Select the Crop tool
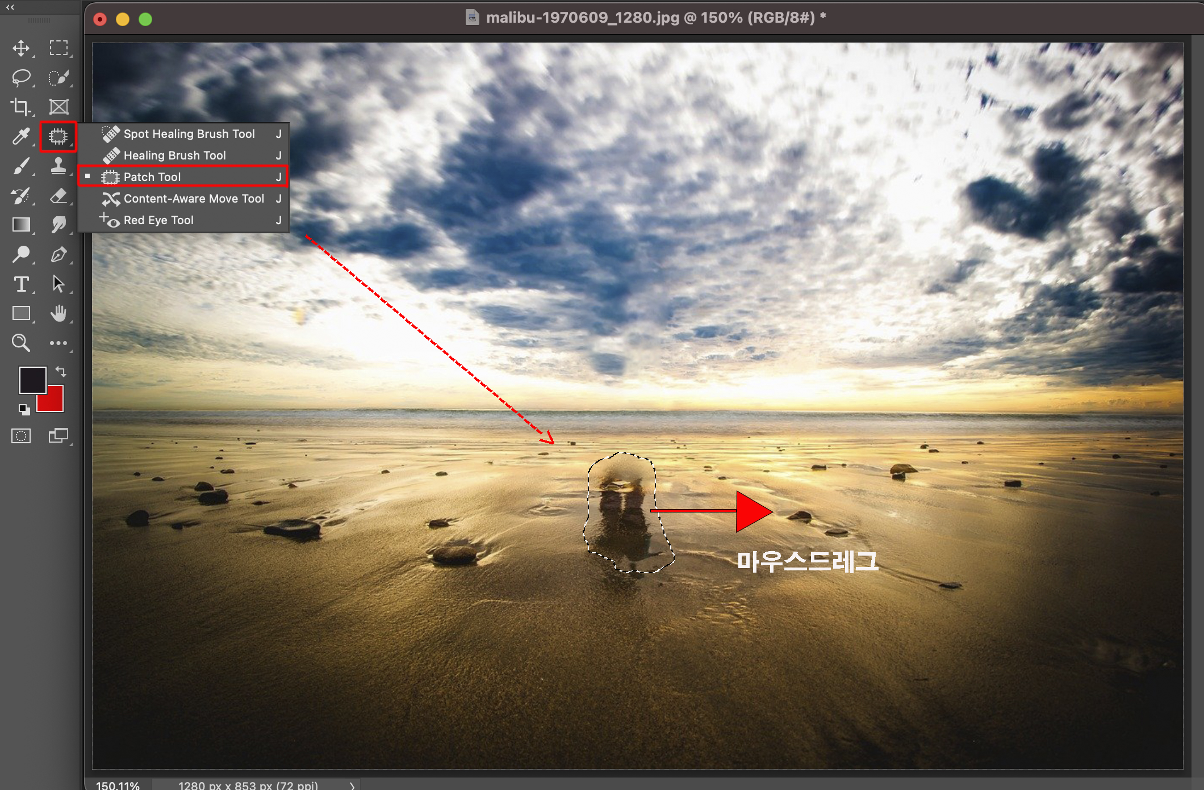This screenshot has width=1204, height=790. [21, 107]
